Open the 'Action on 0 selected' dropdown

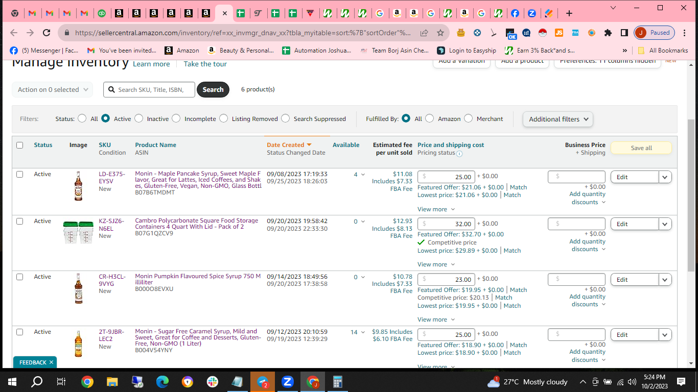[x=53, y=89]
